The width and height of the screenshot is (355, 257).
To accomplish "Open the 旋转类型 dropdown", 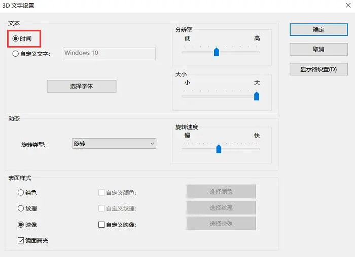I will tap(114, 144).
